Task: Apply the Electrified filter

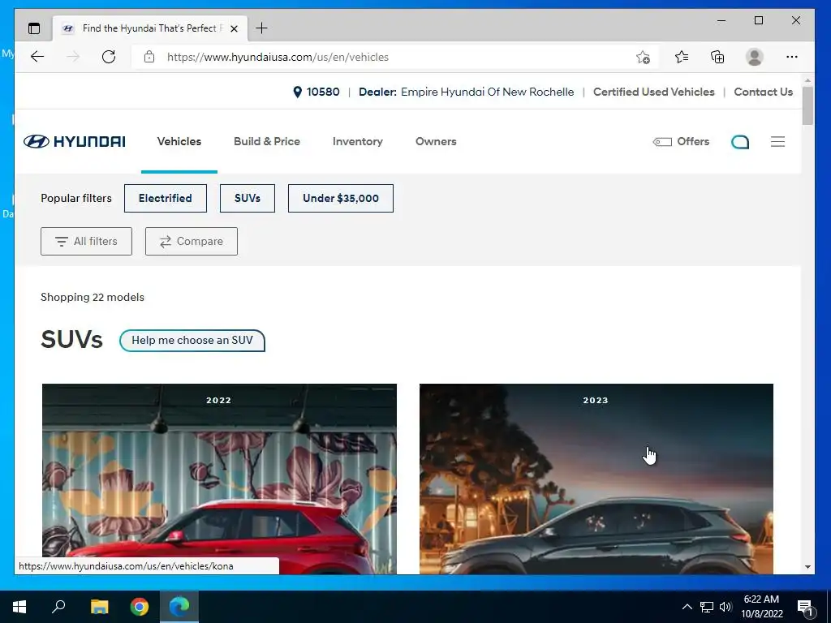Action: (x=166, y=198)
